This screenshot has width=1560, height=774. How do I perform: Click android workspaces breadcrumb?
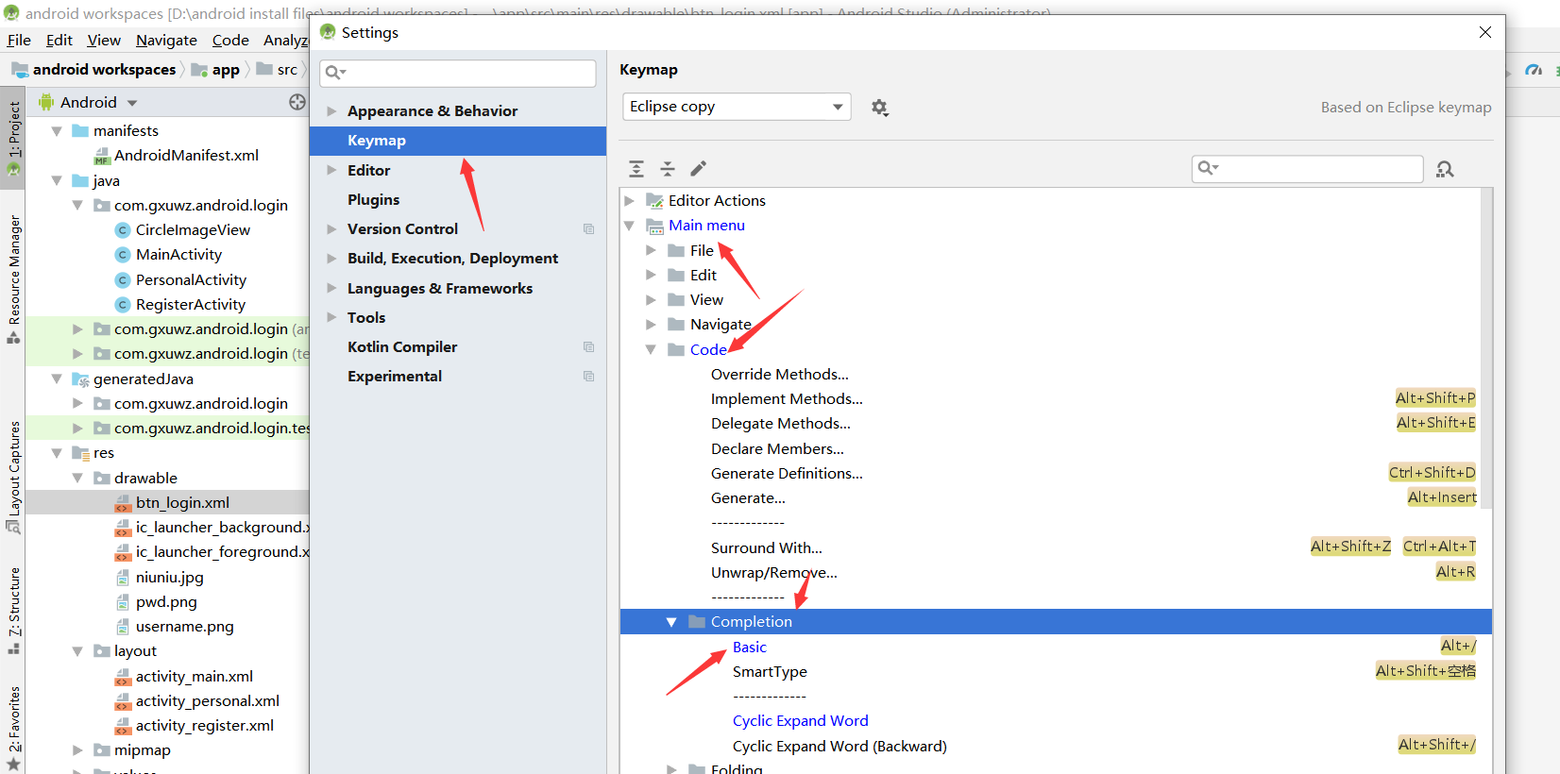click(x=104, y=70)
